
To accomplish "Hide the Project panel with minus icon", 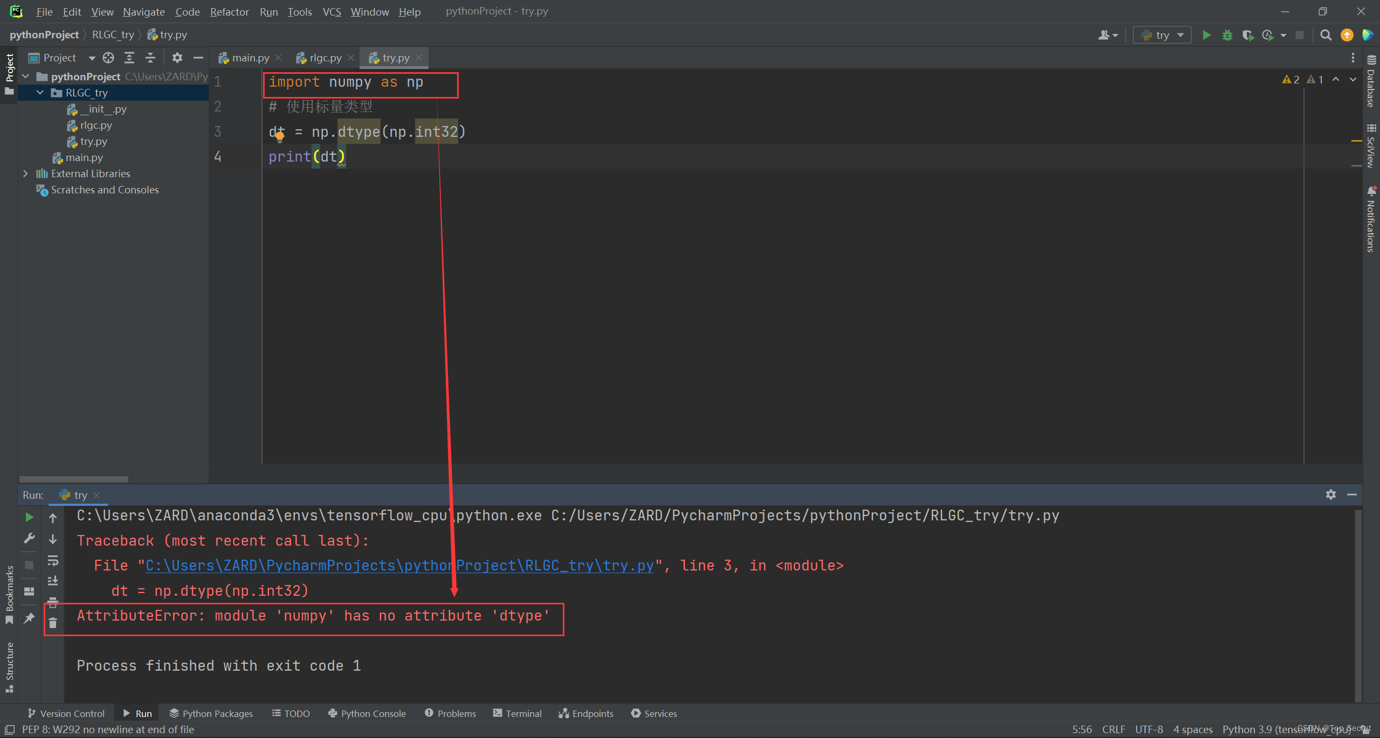I will [198, 58].
